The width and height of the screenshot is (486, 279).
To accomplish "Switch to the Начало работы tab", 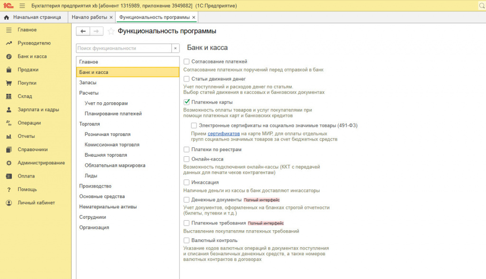I will click(89, 18).
